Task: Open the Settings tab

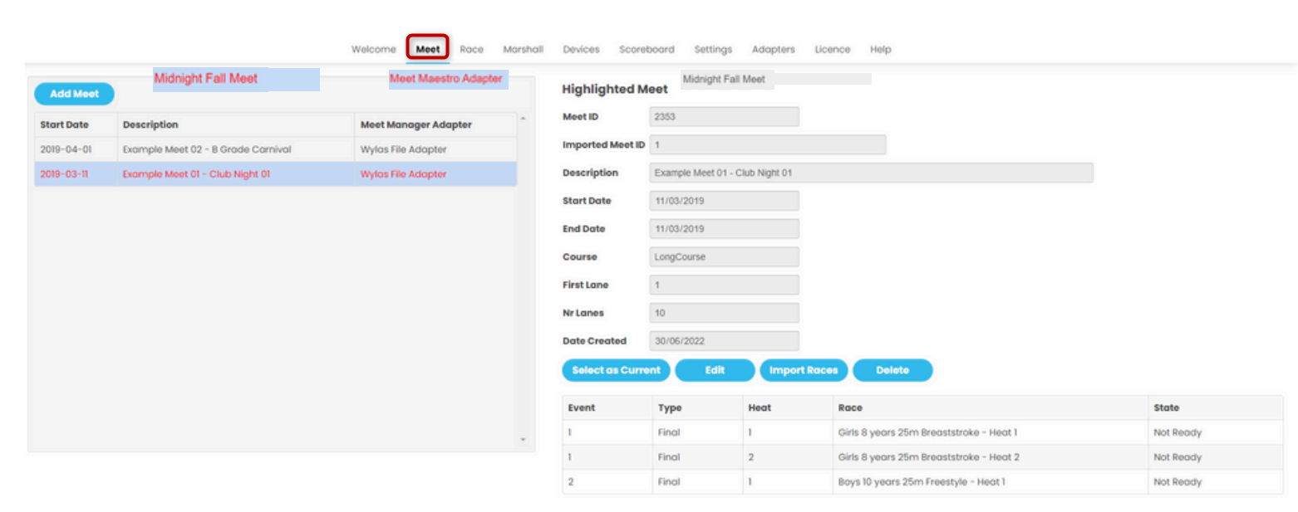Action: pos(713,50)
